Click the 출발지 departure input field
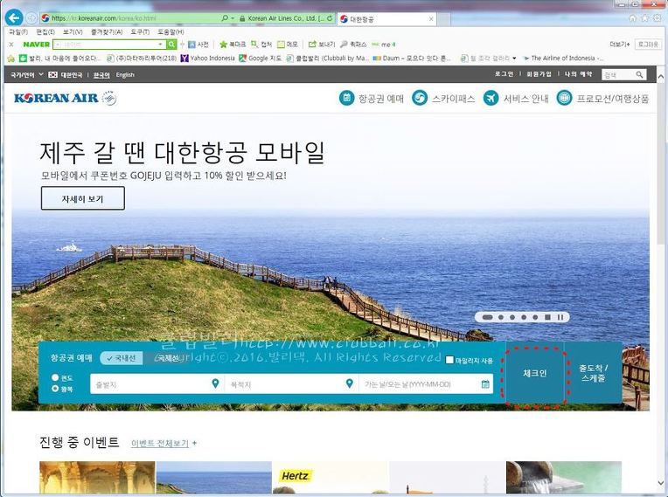 click(x=157, y=383)
